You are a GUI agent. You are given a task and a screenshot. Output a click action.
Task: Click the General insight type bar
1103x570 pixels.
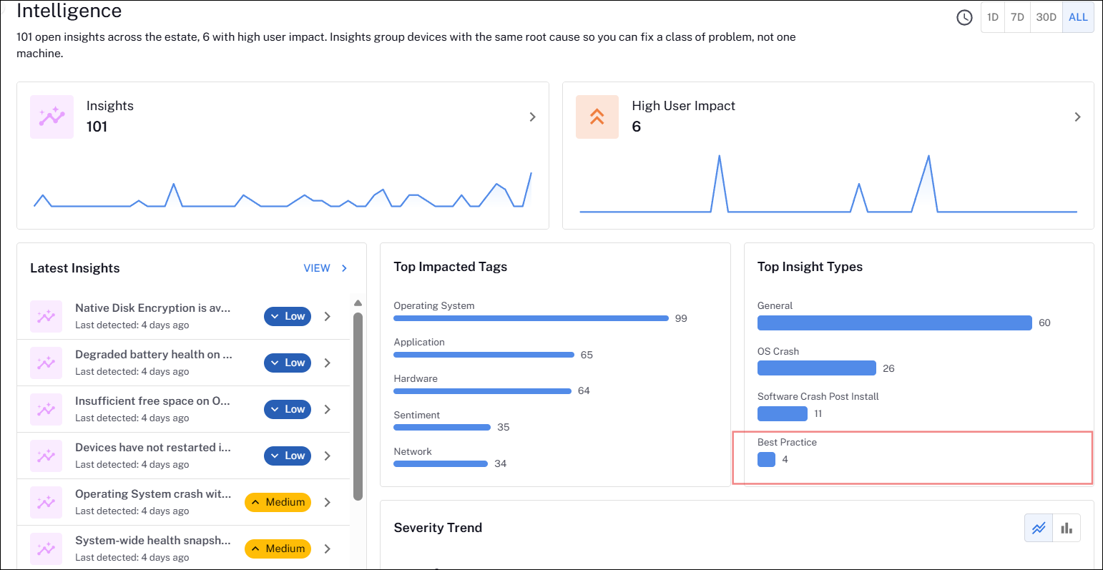pyautogui.click(x=894, y=323)
